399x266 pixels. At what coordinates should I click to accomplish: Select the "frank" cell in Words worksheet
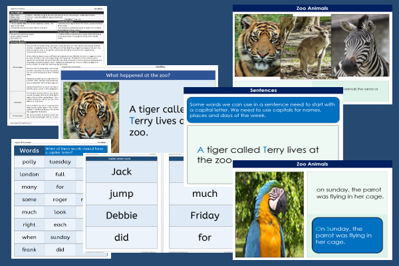point(29,250)
